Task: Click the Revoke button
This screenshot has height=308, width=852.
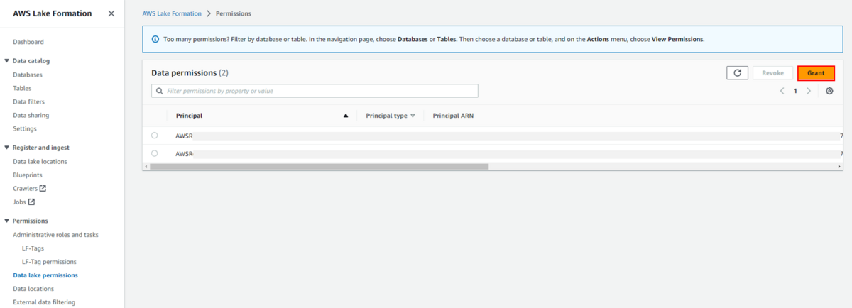Action: [x=773, y=73]
